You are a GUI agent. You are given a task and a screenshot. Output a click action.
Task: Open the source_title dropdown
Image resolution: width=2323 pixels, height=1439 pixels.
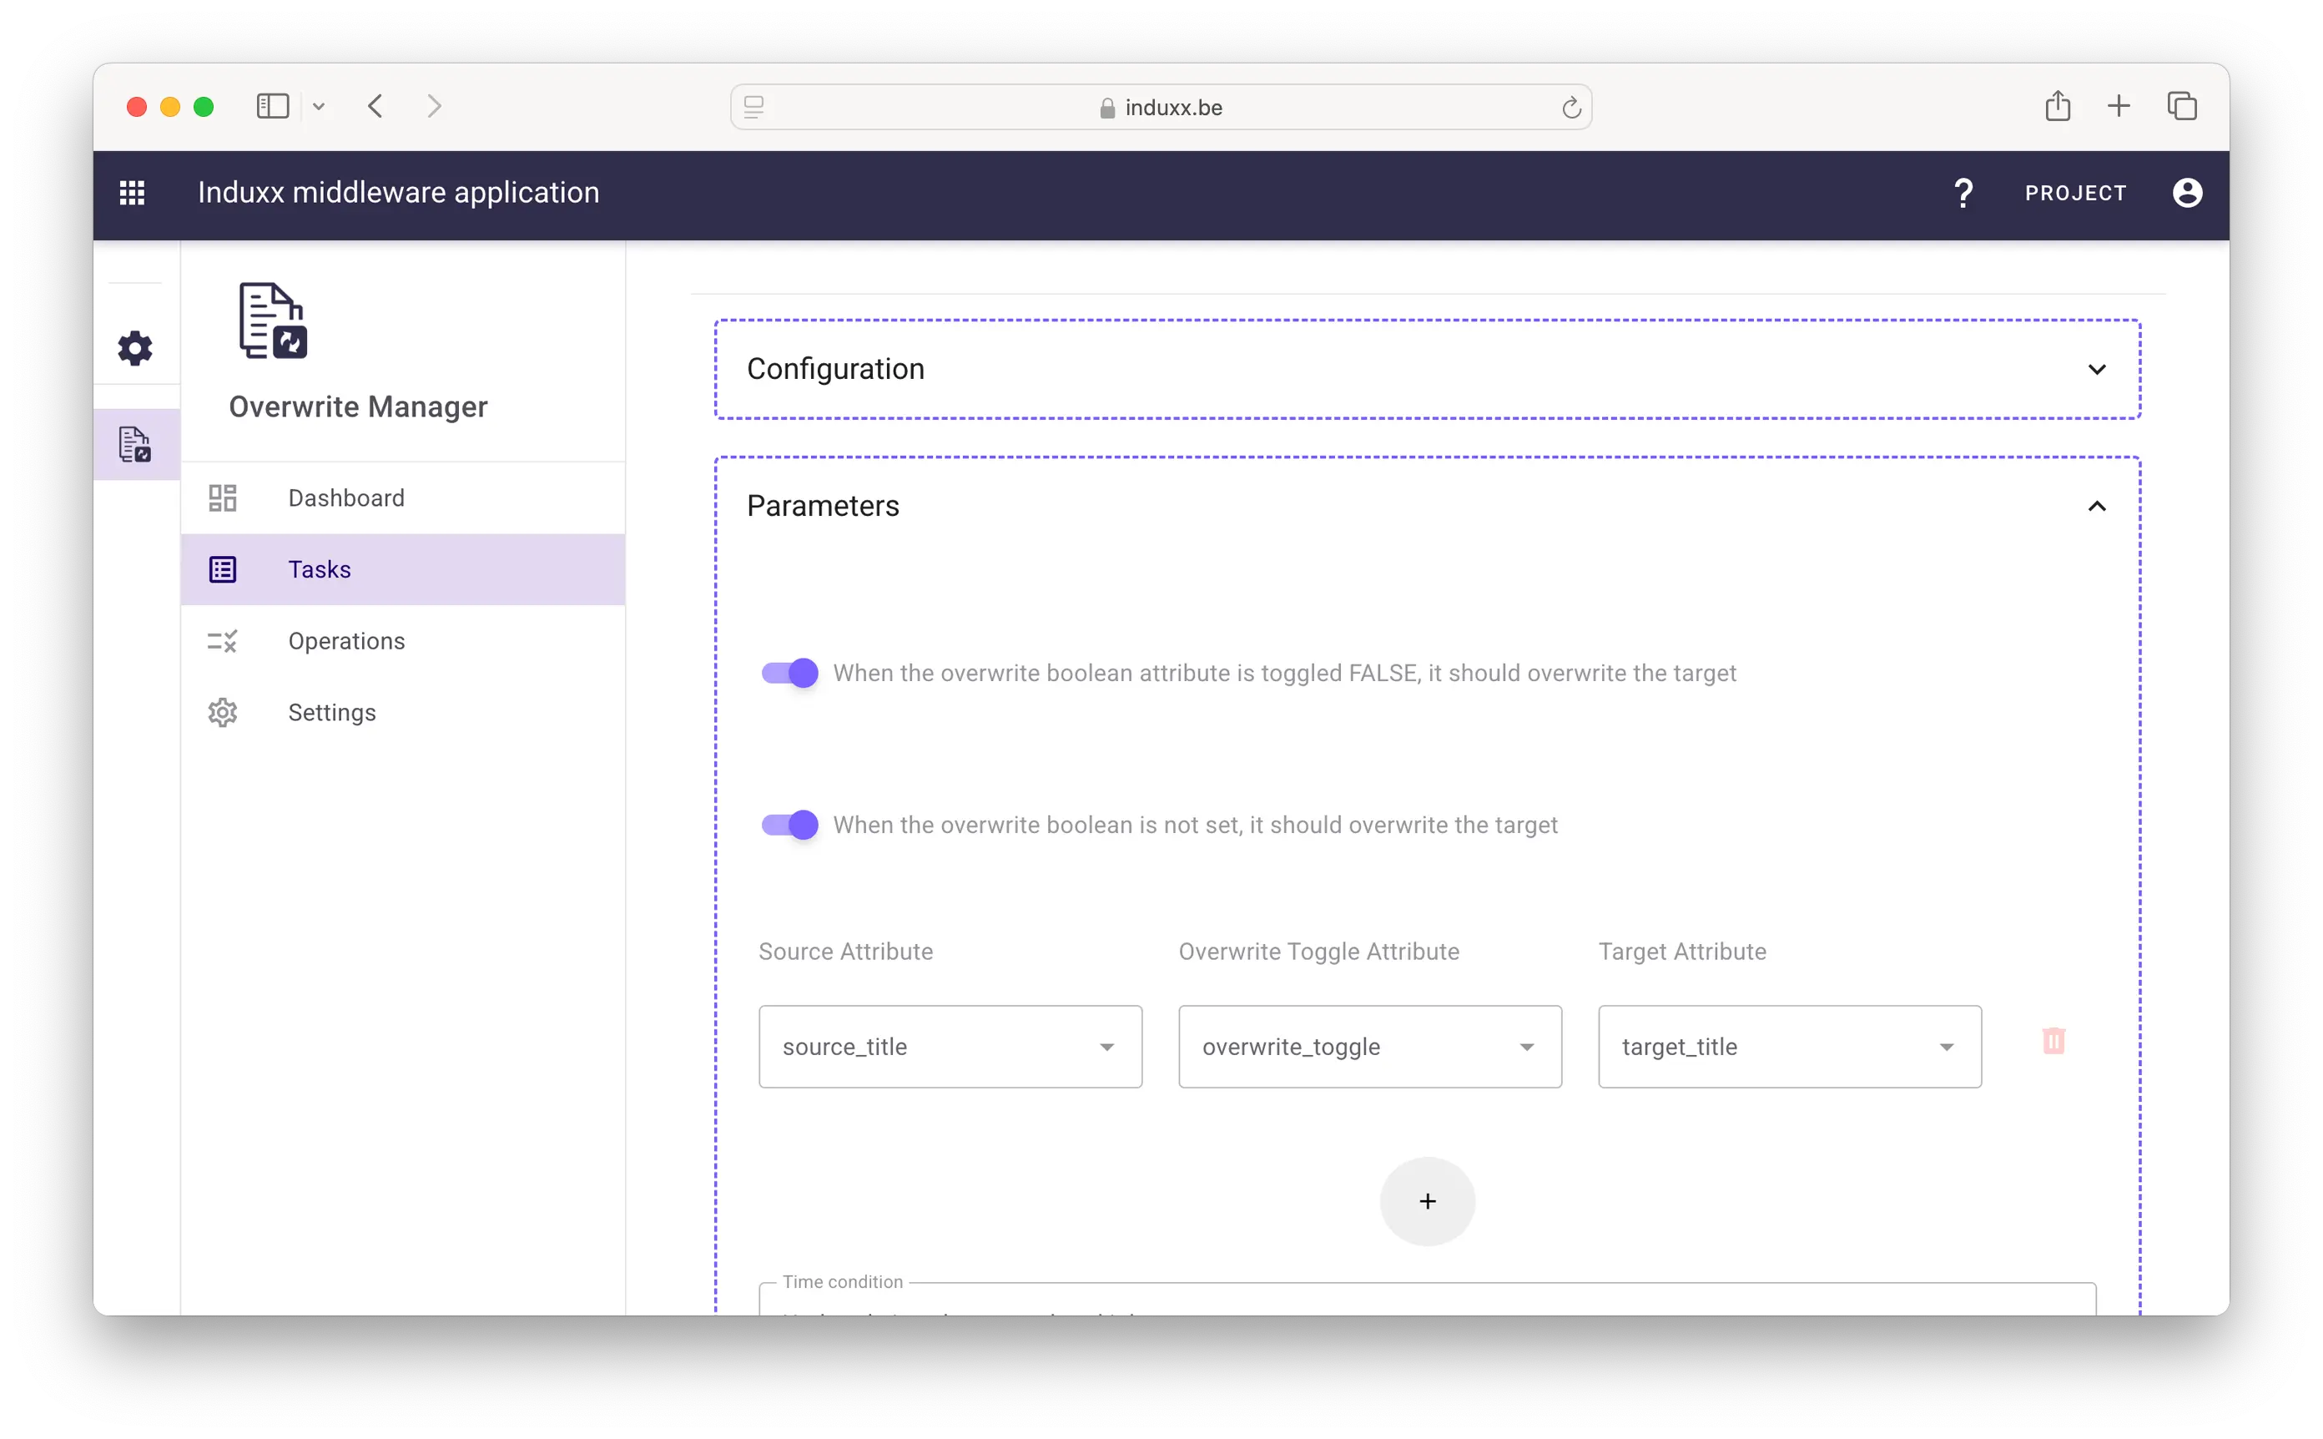[x=950, y=1047]
